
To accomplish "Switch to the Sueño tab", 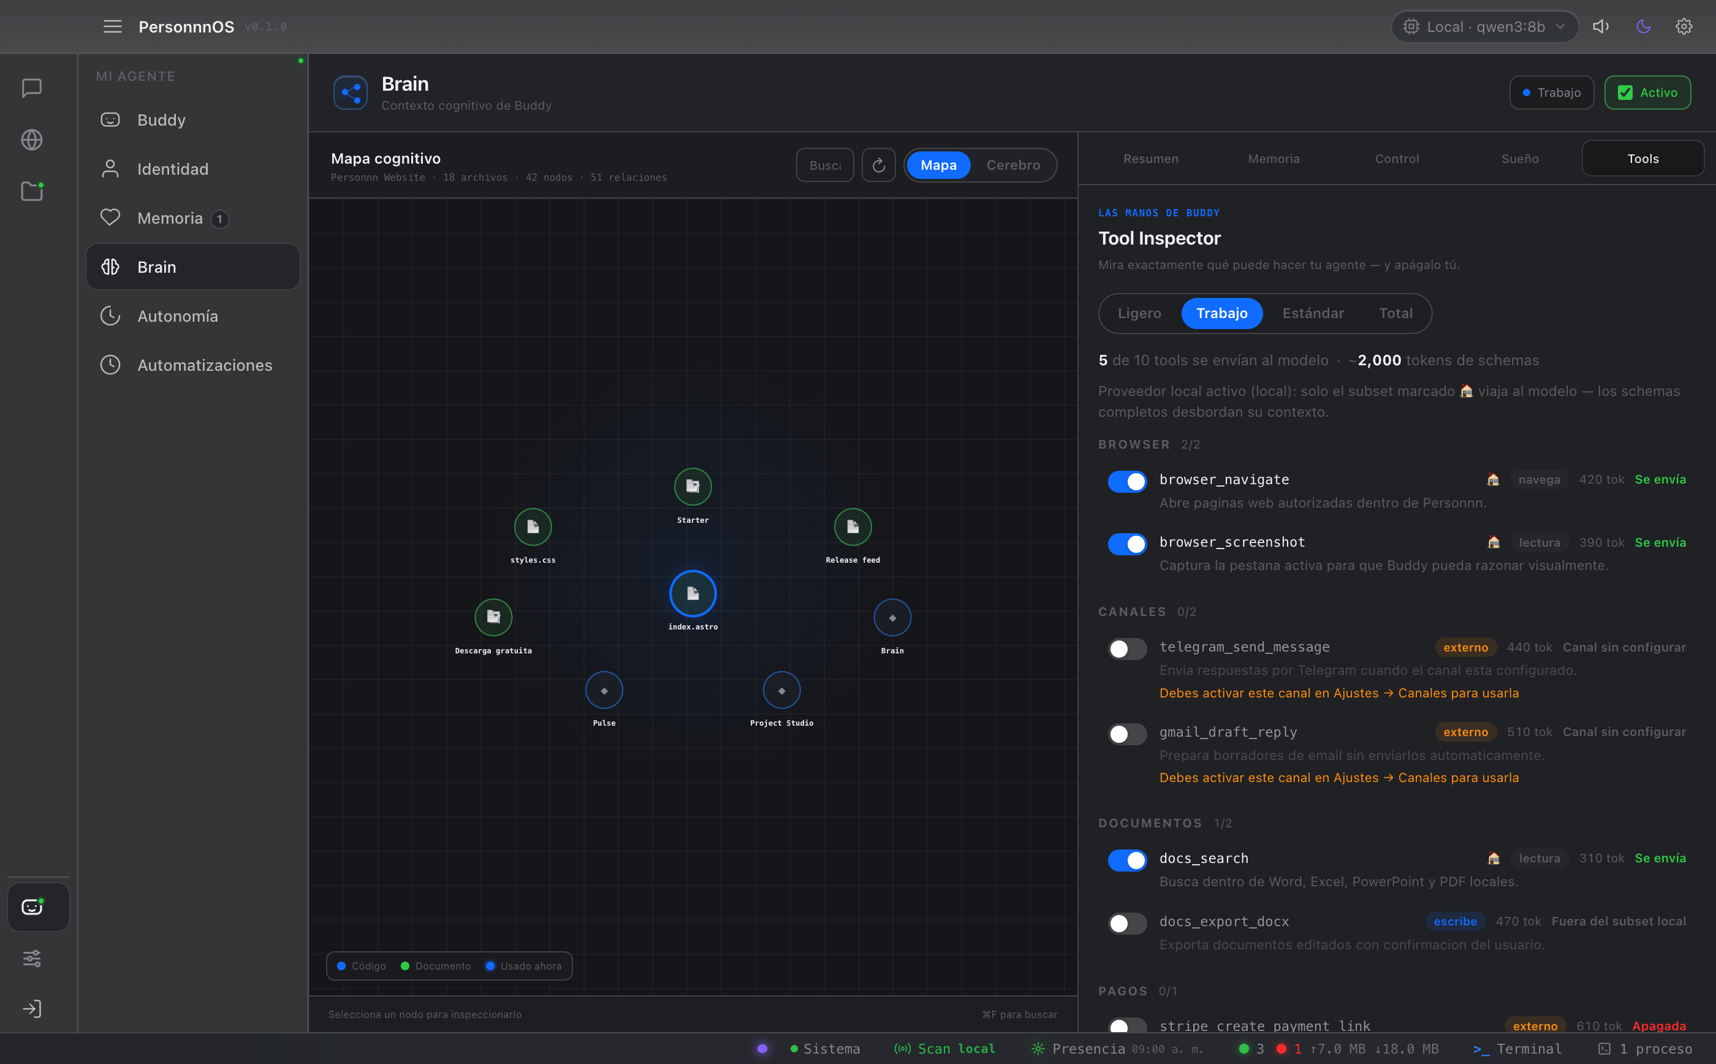I will click(x=1520, y=159).
